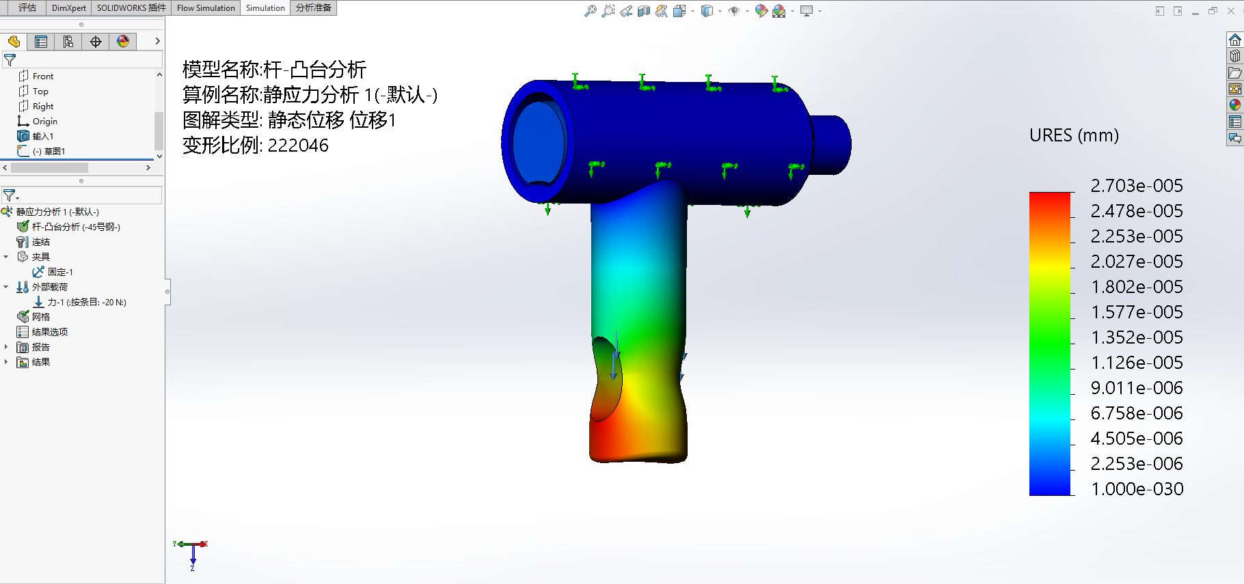Viewport: 1244px width, 584px height.
Task: Open the Dynamic Annotation Views icon
Action: (661, 11)
